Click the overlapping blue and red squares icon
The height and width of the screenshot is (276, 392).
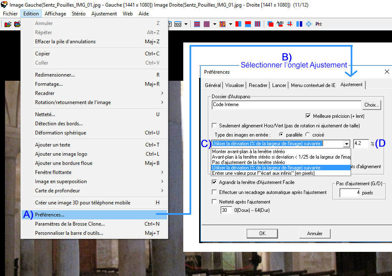tap(270, 24)
